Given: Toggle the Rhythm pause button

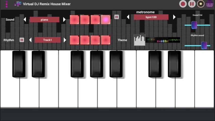Looking at the screenshot, I should pos(22,40).
